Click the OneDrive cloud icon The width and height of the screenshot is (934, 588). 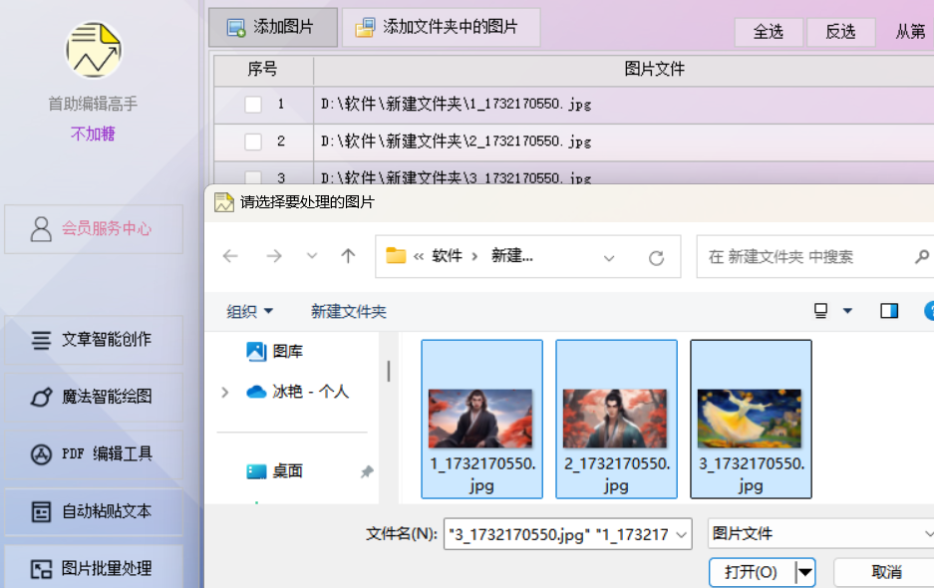[x=256, y=392]
